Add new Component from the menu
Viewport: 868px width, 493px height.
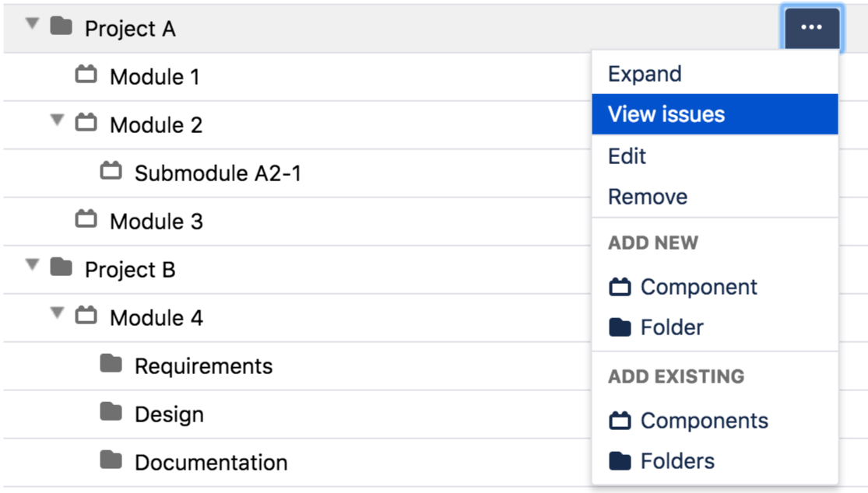coord(698,287)
